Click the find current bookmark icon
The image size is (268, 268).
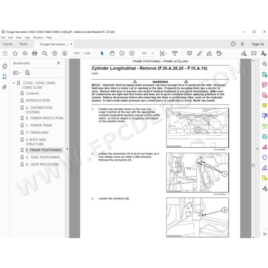pyautogui.click(x=27, y=73)
